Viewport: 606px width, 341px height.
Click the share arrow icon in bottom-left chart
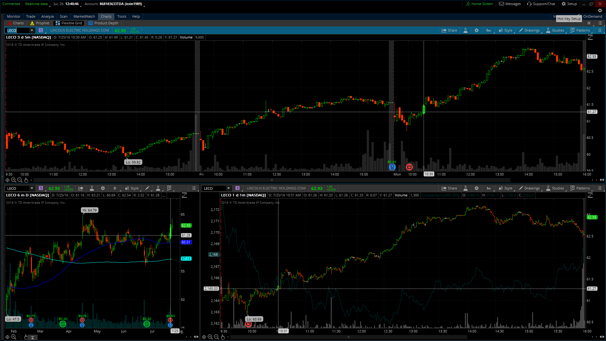pyautogui.click(x=81, y=188)
